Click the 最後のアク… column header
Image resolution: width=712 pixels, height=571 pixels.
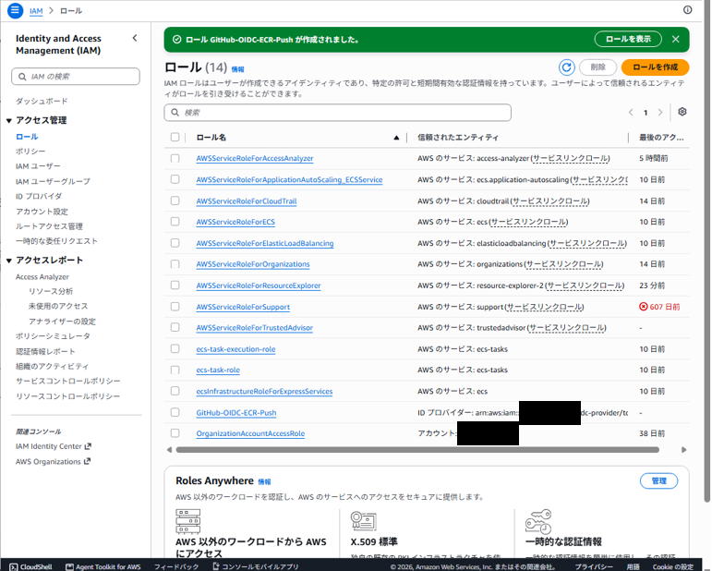coord(661,137)
